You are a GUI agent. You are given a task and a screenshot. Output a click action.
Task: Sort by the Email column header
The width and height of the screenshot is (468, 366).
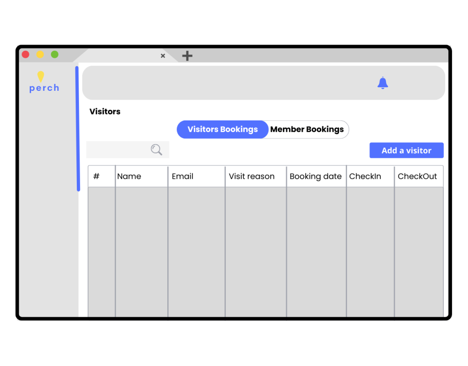coord(183,176)
